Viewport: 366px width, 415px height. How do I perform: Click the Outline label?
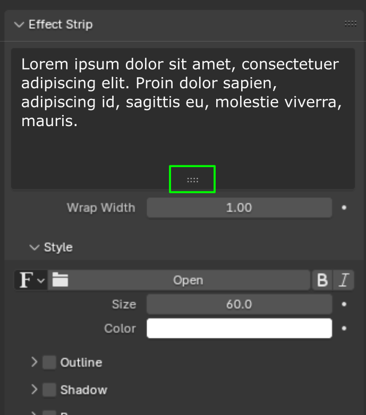[81, 363]
